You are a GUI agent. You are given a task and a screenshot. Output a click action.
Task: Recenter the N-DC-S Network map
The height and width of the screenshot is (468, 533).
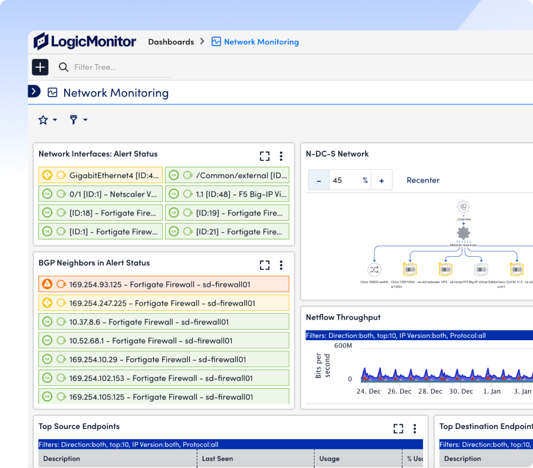[x=423, y=180]
